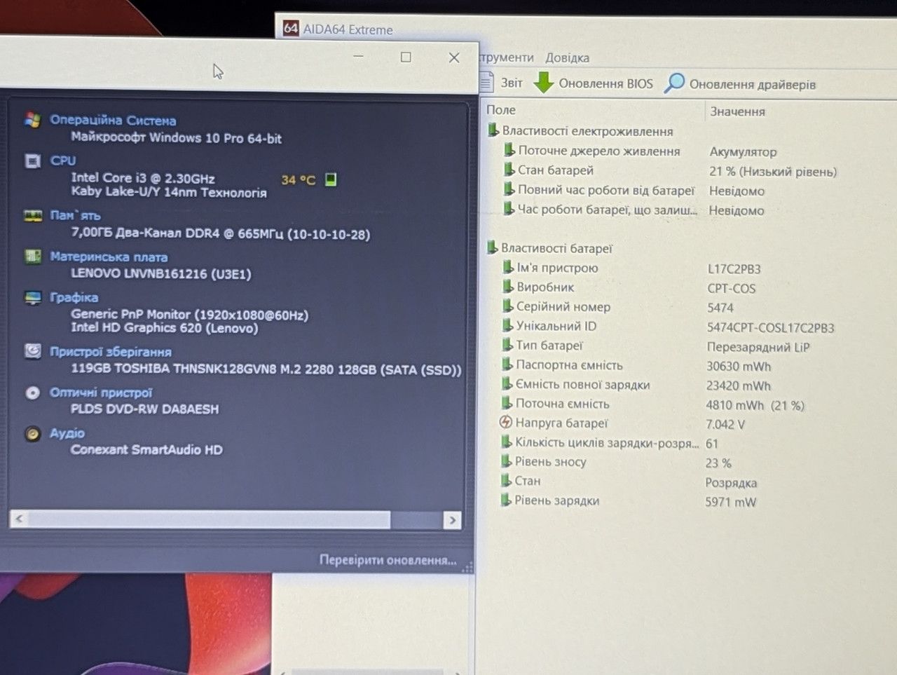897x675 pixels.
Task: Click the RAM module icon beside Пам'ять
Action: [x=33, y=216]
